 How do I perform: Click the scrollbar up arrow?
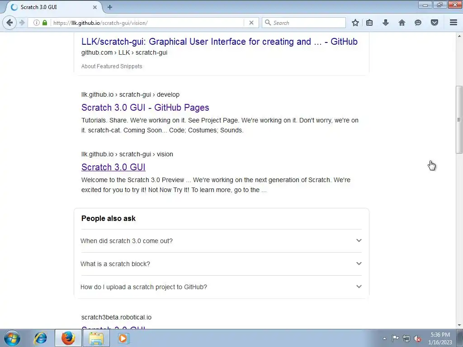tap(459, 36)
